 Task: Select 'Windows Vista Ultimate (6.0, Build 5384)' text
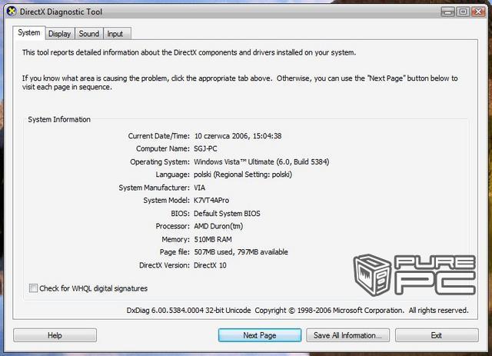point(261,161)
